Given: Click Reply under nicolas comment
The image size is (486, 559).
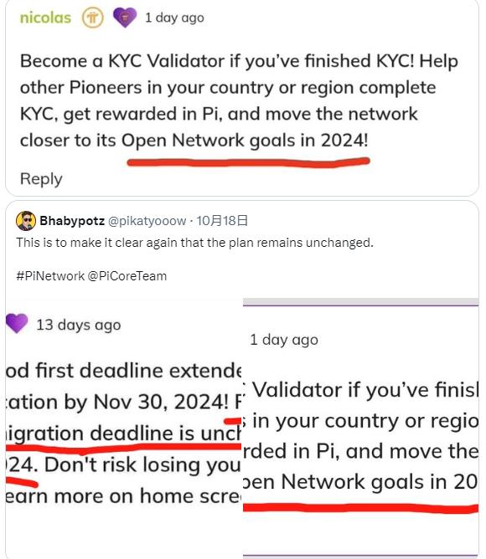Looking at the screenshot, I should click(41, 179).
